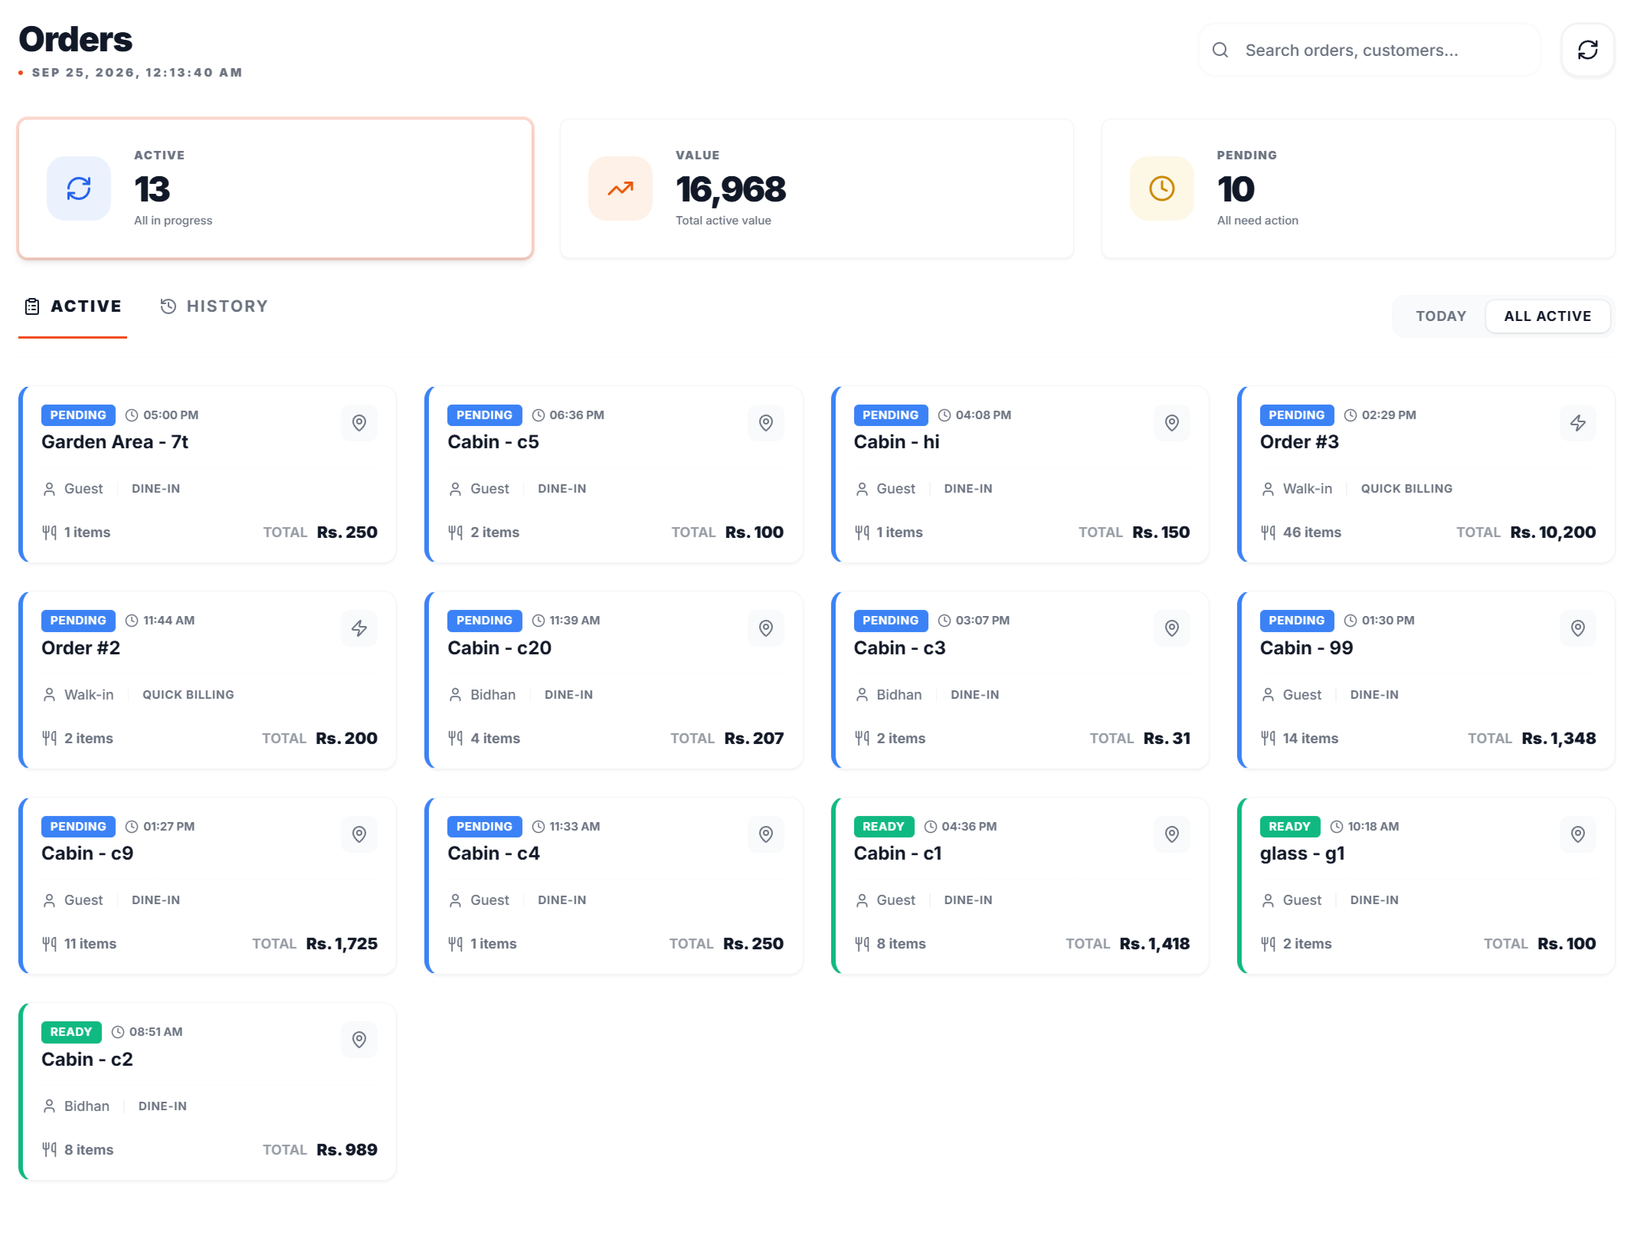The width and height of the screenshot is (1634, 1245).
Task: Click the Rs. 1,725 total on Cabin - c9
Action: 342,944
